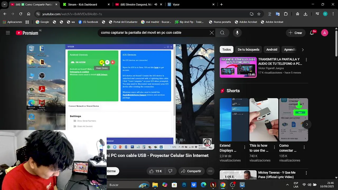338x190 pixels.
Task: View site information for youtube.com
Action: point(38,14)
